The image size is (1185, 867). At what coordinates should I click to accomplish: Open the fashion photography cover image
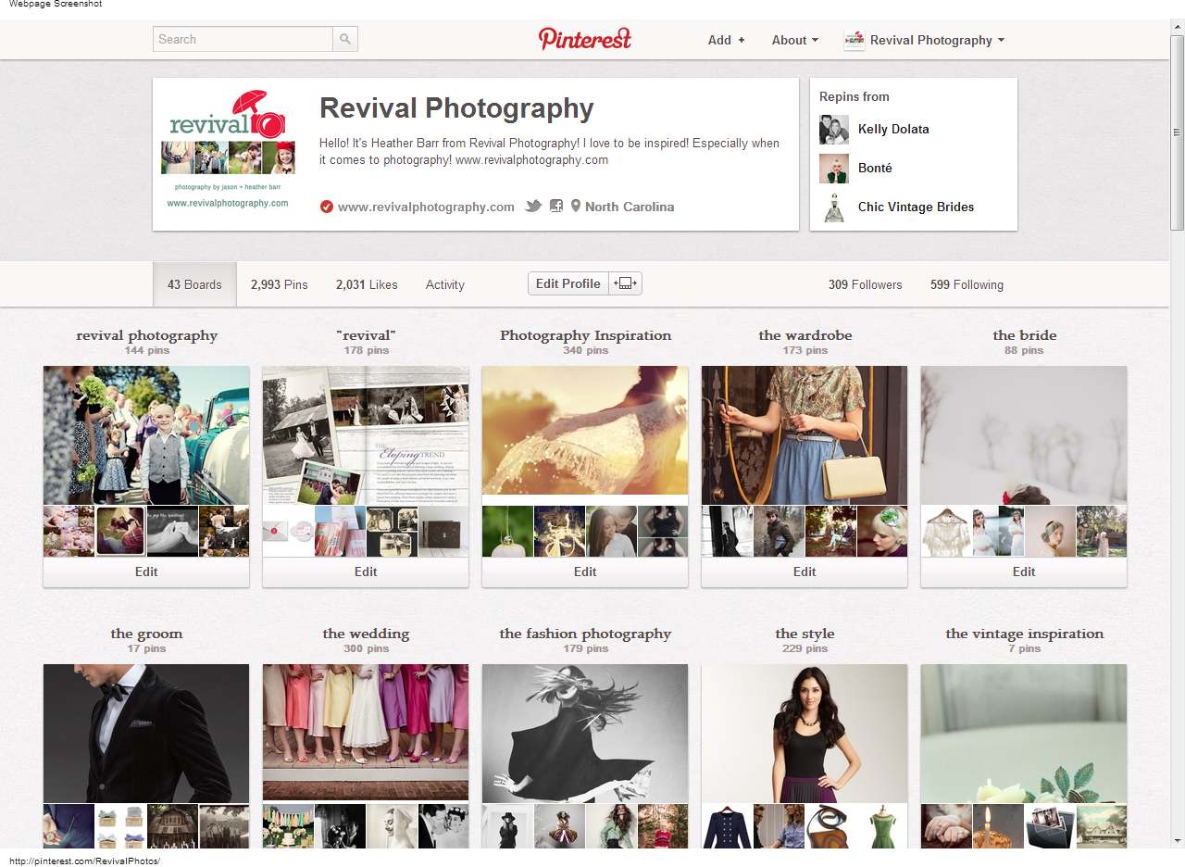585,734
